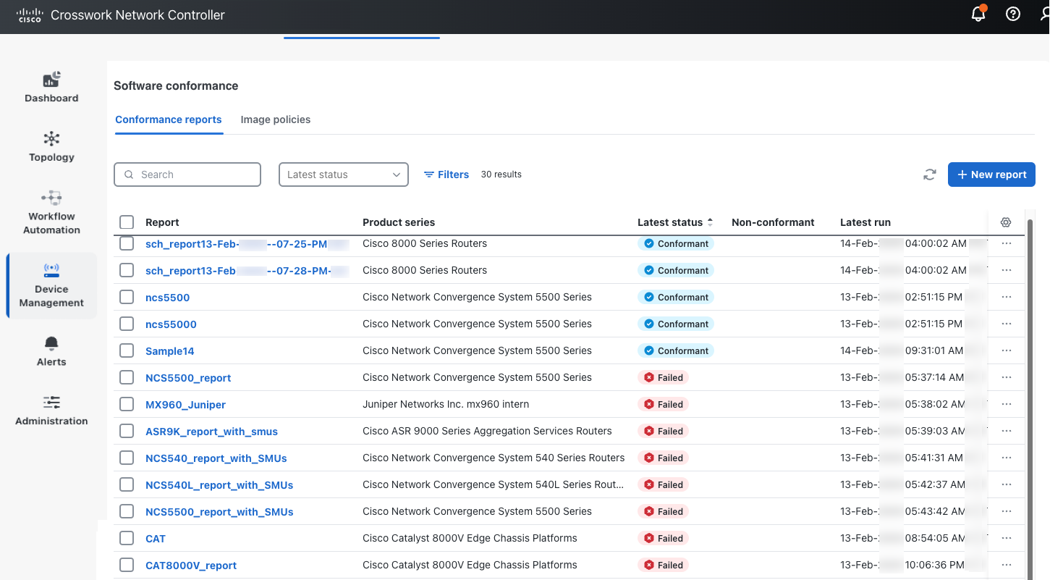
Task: Click the notifications bell icon
Action: coord(978,14)
